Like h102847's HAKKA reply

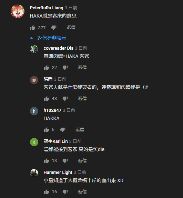click(x=47, y=130)
